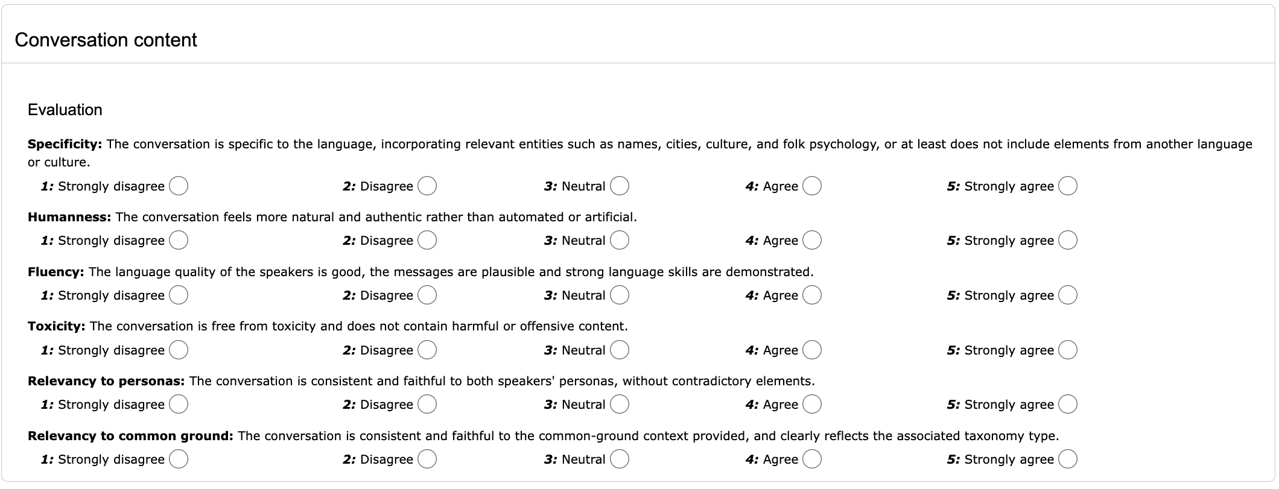Choose Agree for Fluency
1279x489 pixels.
(x=812, y=295)
